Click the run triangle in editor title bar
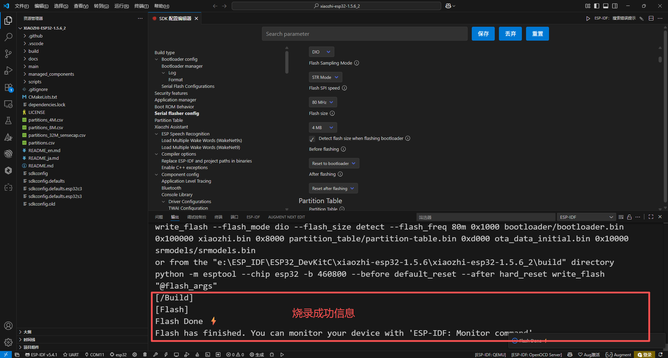This screenshot has height=358, width=668. [x=588, y=18]
